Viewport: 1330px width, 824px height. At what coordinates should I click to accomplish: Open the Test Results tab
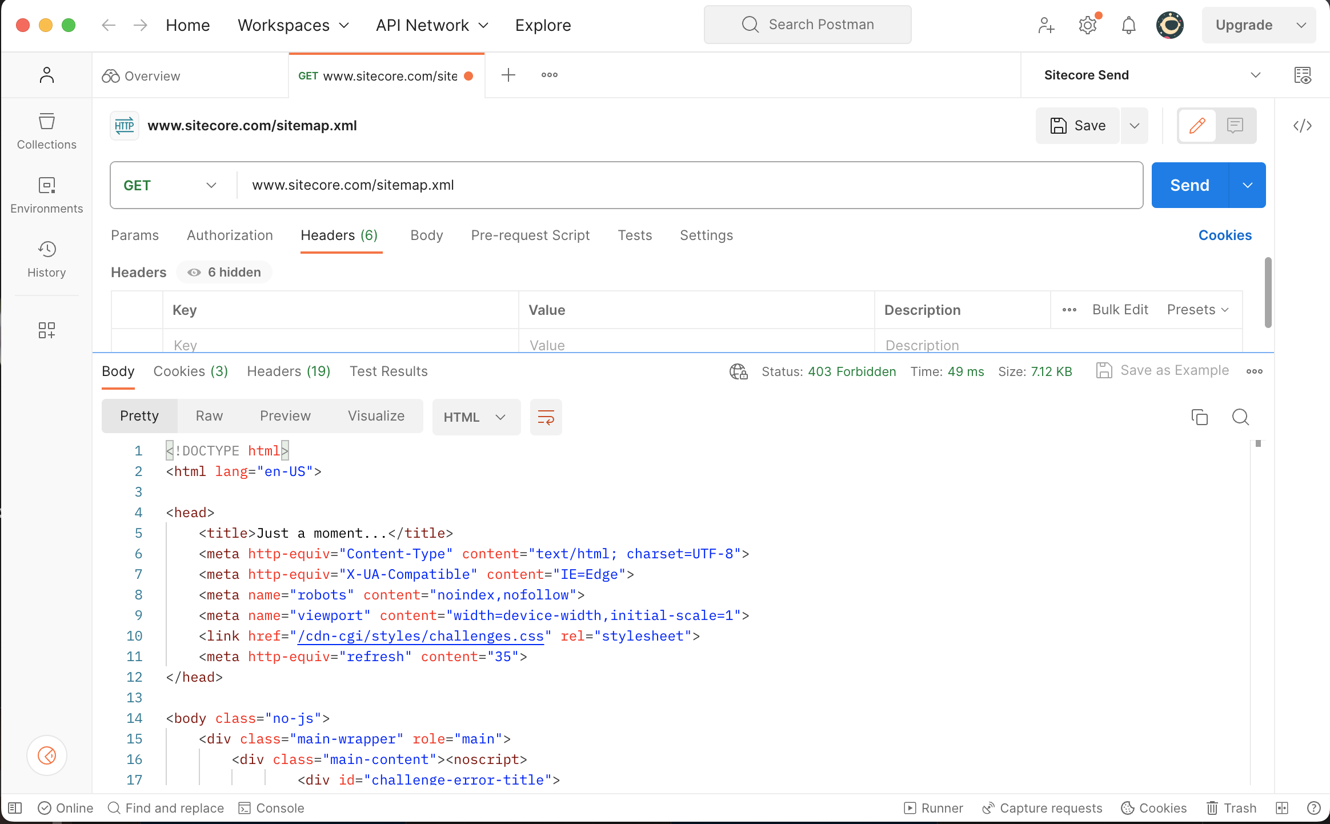(x=388, y=371)
